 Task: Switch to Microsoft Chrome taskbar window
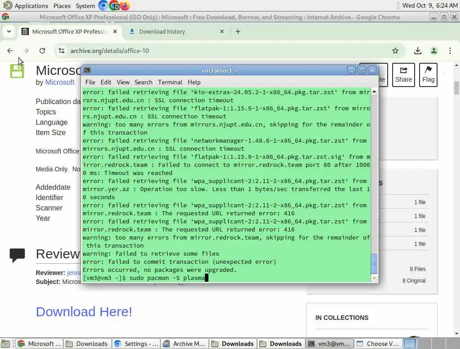click(x=39, y=344)
